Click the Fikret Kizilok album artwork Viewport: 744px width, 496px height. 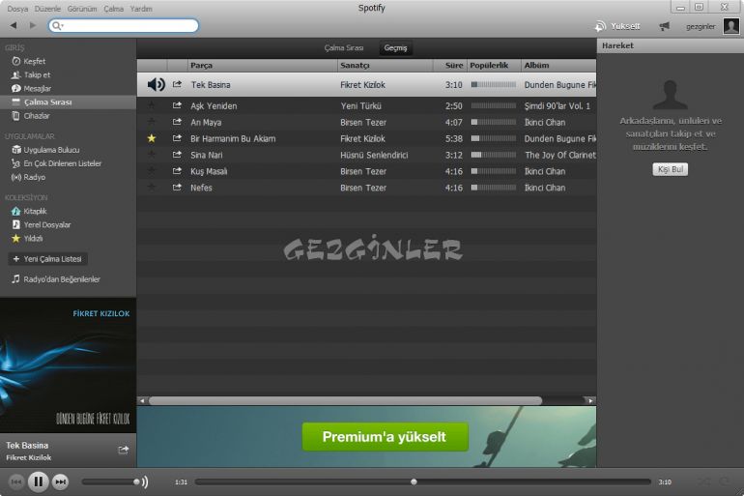68,365
